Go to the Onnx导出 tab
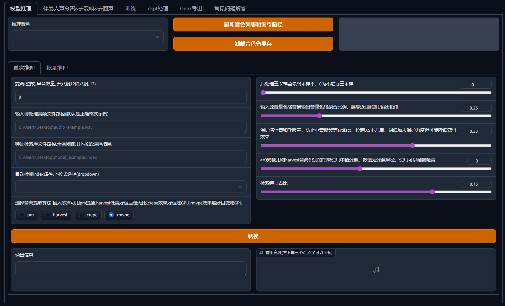The height and width of the screenshot is (306, 505). click(x=191, y=9)
